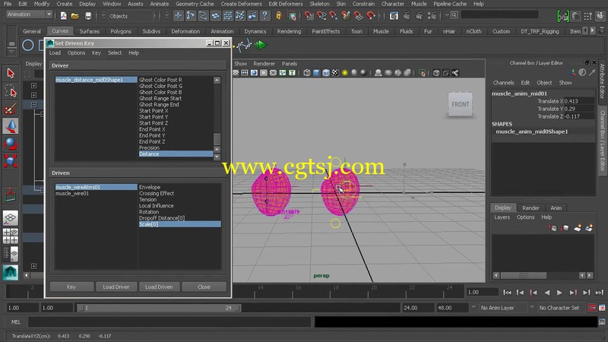
Task: Click the lock selection icon
Action: click(278, 16)
